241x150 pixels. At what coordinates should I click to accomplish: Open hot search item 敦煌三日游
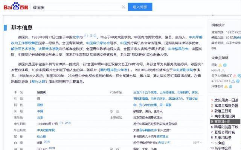pos(223,111)
